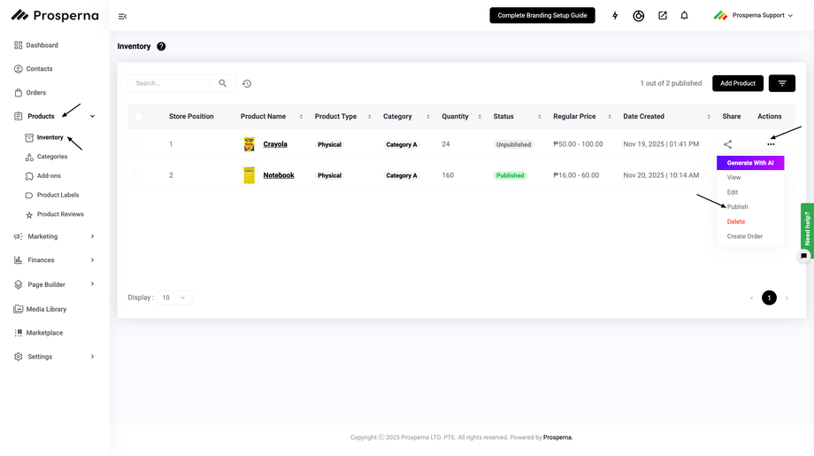
Task: Click the open store external link icon
Action: pyautogui.click(x=663, y=16)
